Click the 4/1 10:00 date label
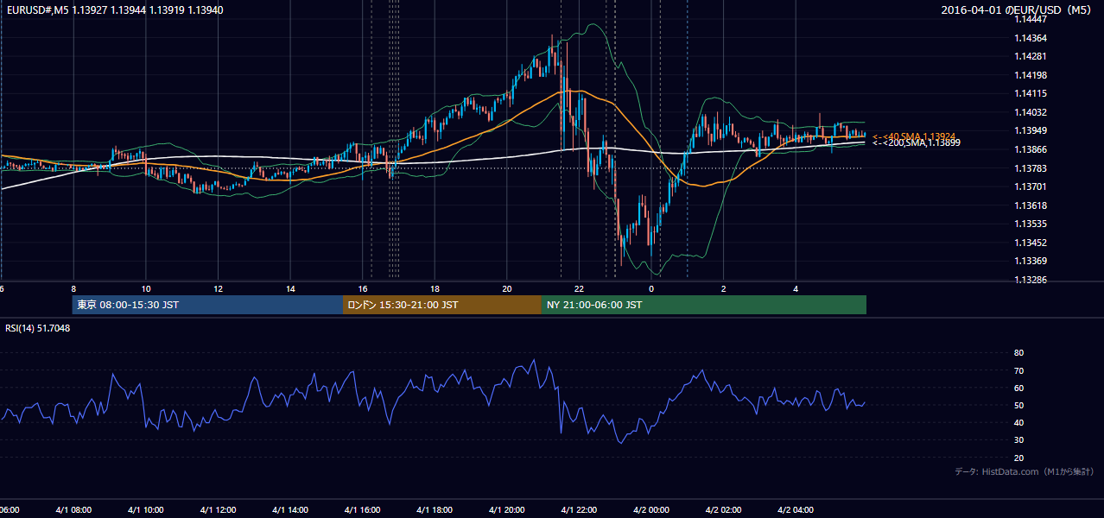Screen dimensions: 1104x518 tap(145, 510)
